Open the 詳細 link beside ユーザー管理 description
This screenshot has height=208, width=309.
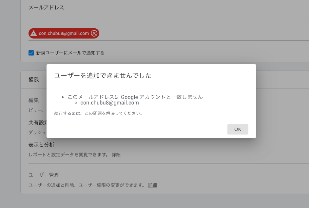point(152,185)
